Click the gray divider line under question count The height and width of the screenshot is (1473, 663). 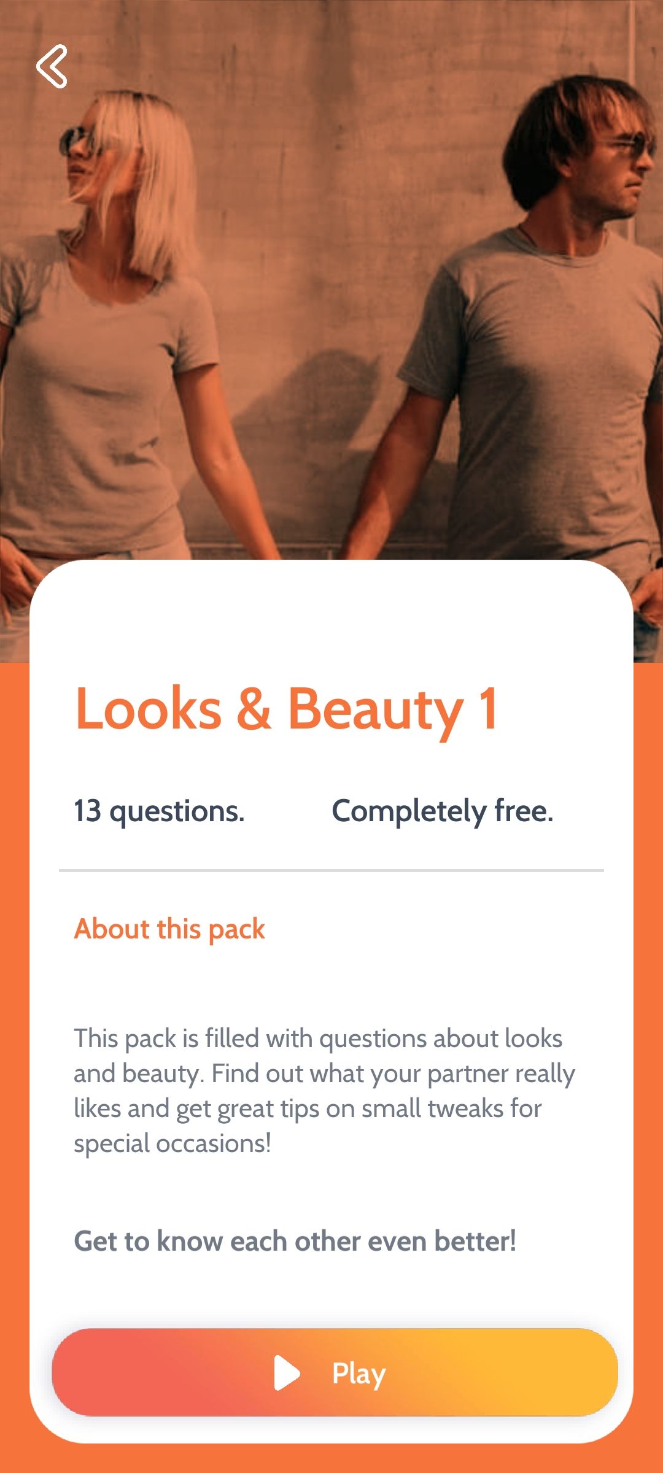point(331,870)
